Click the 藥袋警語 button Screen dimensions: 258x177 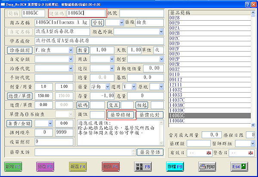(x=150, y=152)
